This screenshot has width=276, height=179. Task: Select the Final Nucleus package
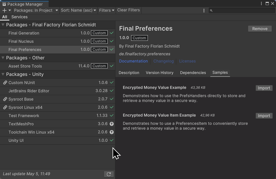coord(57,41)
